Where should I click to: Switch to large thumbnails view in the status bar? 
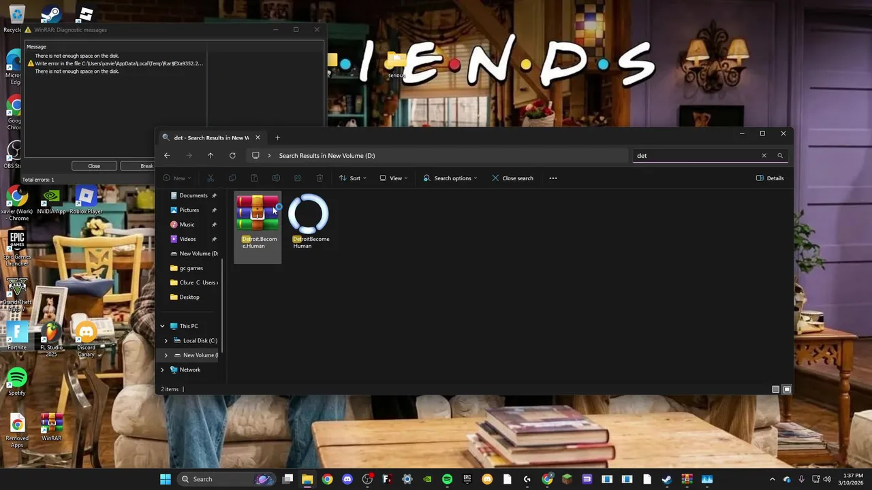tap(787, 389)
